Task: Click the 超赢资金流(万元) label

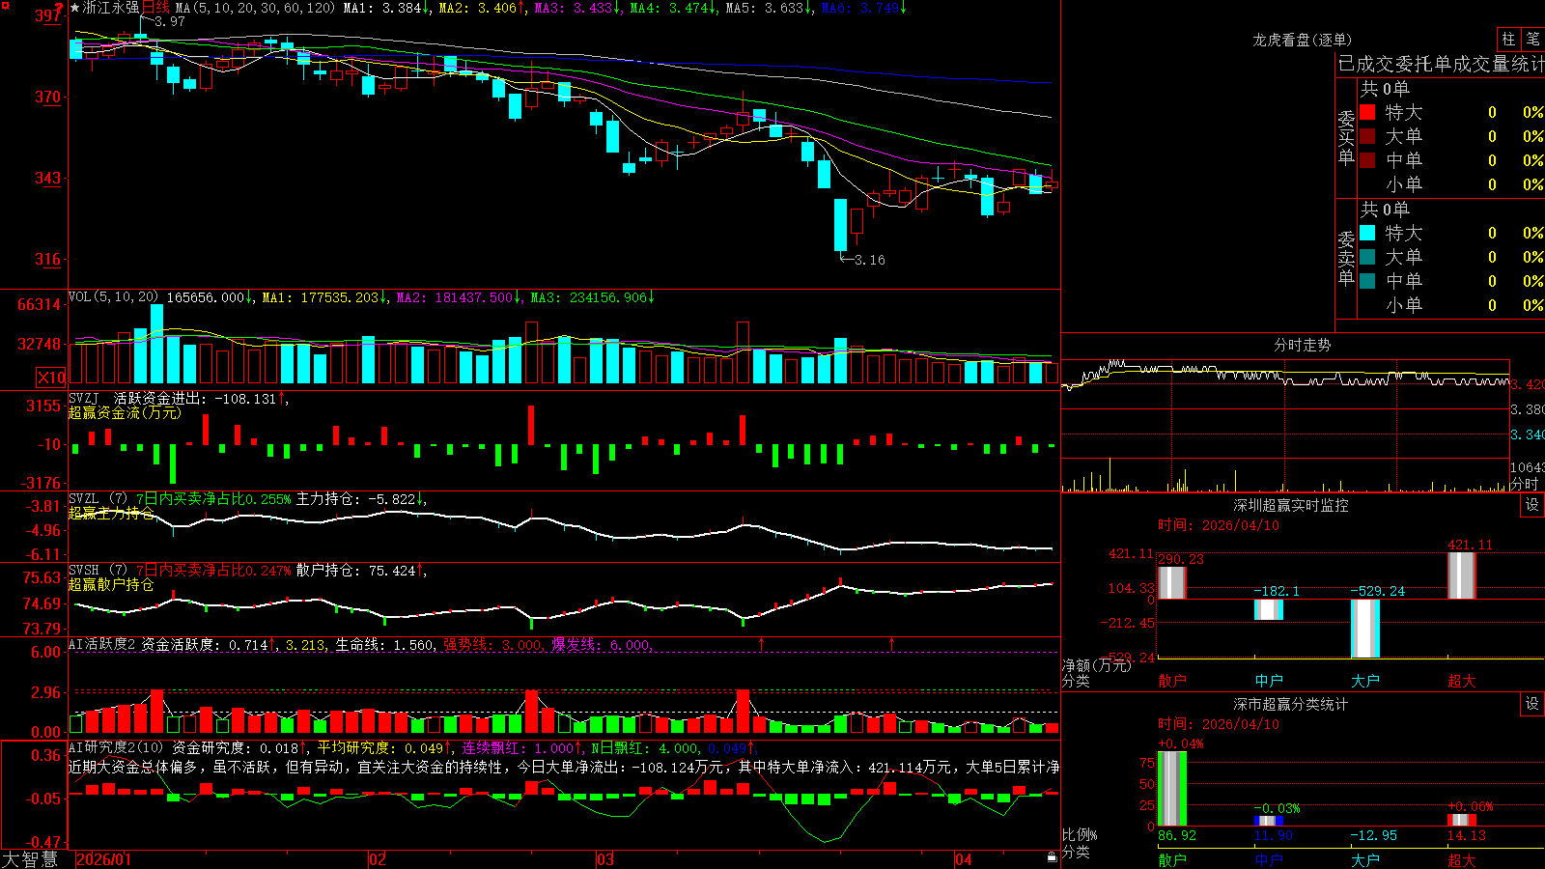Action: coord(125,412)
